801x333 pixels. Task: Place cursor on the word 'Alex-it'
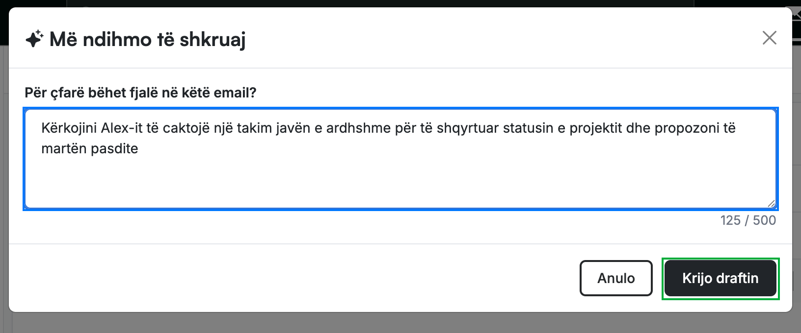point(122,128)
